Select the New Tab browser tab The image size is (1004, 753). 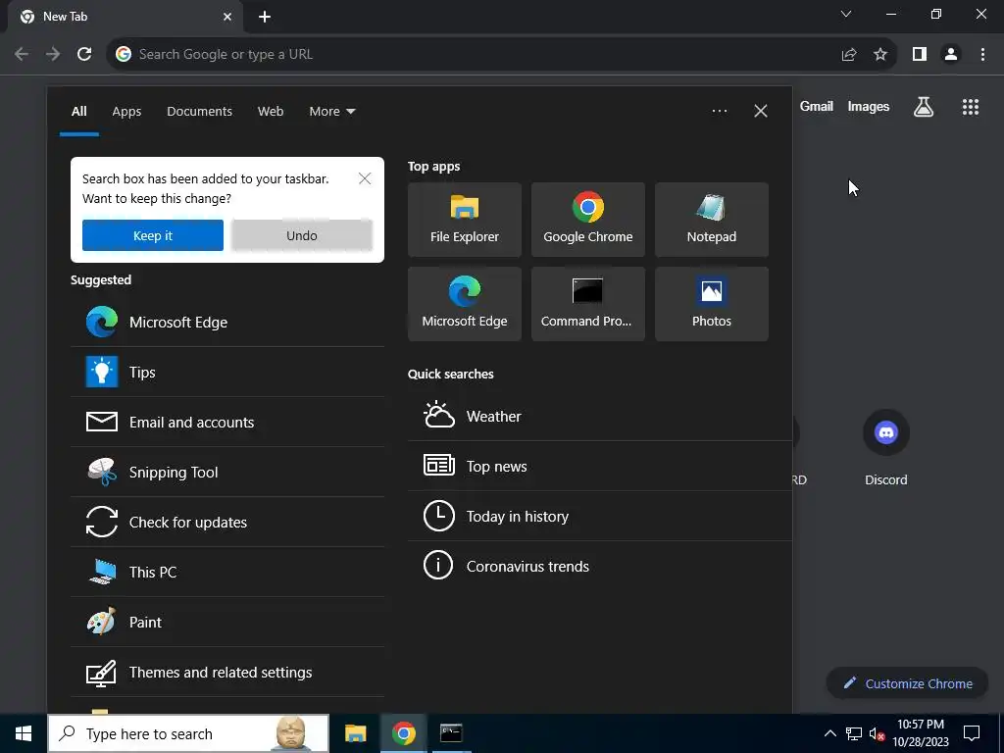click(125, 17)
